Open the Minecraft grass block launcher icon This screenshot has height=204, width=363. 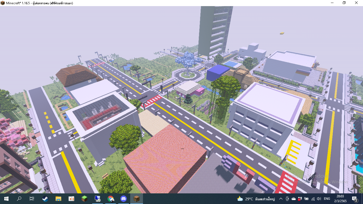84,199
